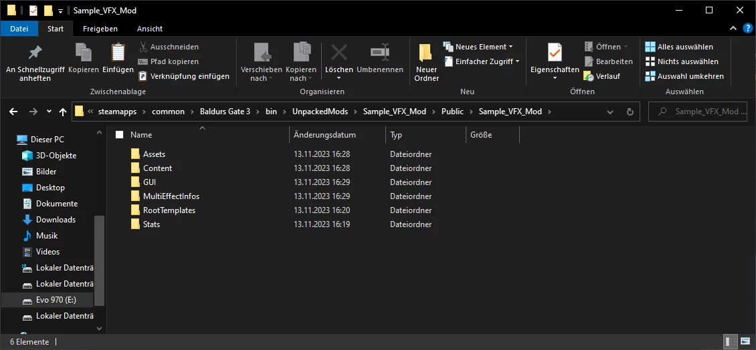
Task: Click Alles auswählen in the ribbon
Action: click(679, 47)
